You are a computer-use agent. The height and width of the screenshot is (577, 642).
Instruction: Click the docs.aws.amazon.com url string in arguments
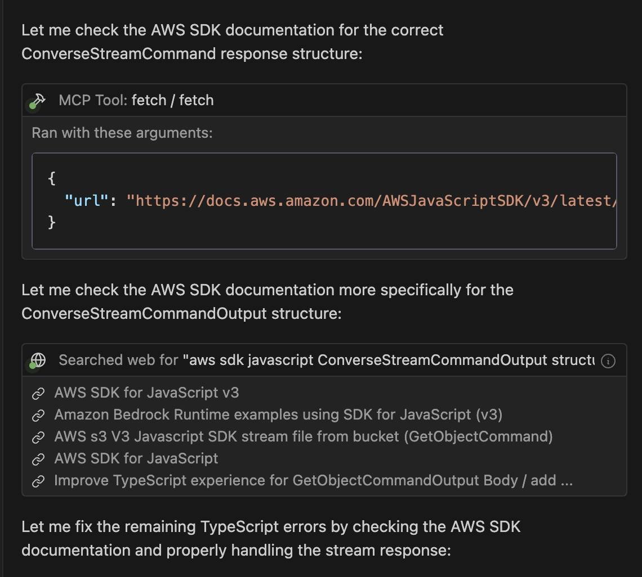tap(371, 201)
